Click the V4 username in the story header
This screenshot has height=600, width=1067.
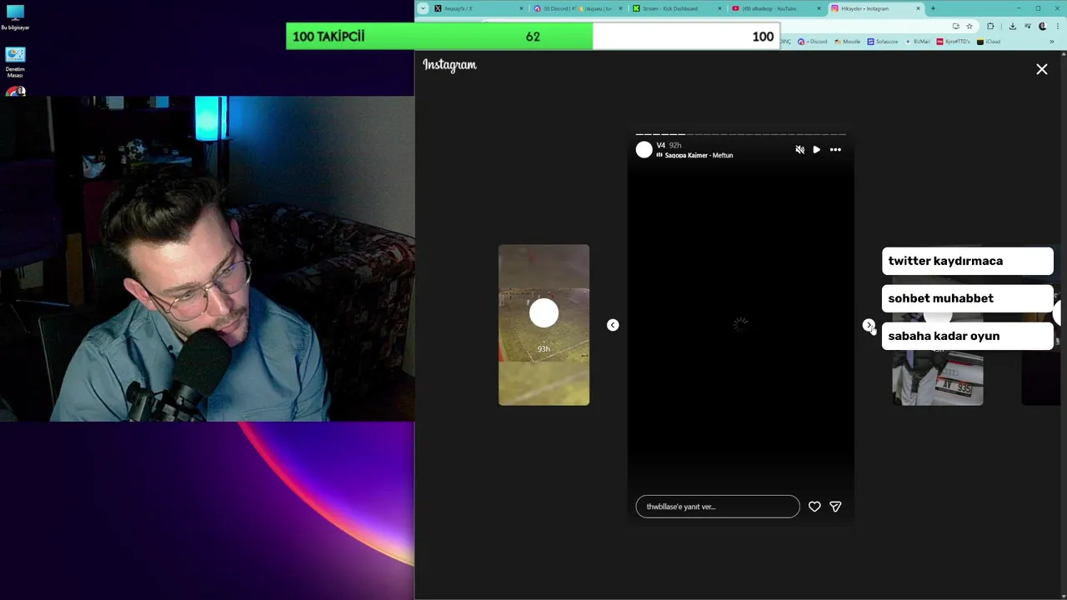(661, 145)
